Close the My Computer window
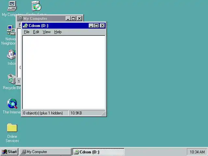Screen dimensions: 208x156 pyautogui.click(x=79, y=19)
